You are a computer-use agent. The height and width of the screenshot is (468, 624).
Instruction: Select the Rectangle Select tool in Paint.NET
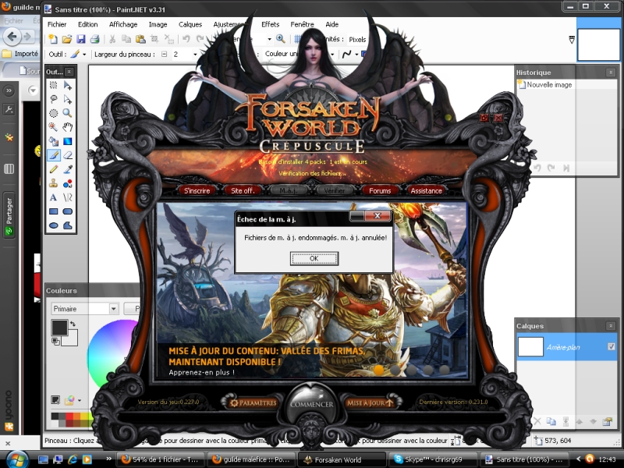click(x=53, y=85)
